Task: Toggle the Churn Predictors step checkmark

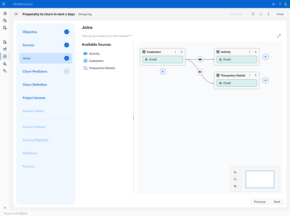Action: pos(66,71)
